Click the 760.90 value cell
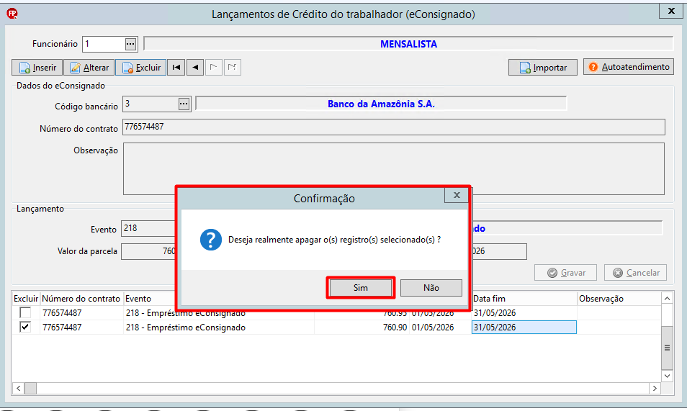Viewport: 687px width, 411px height. 395,328
